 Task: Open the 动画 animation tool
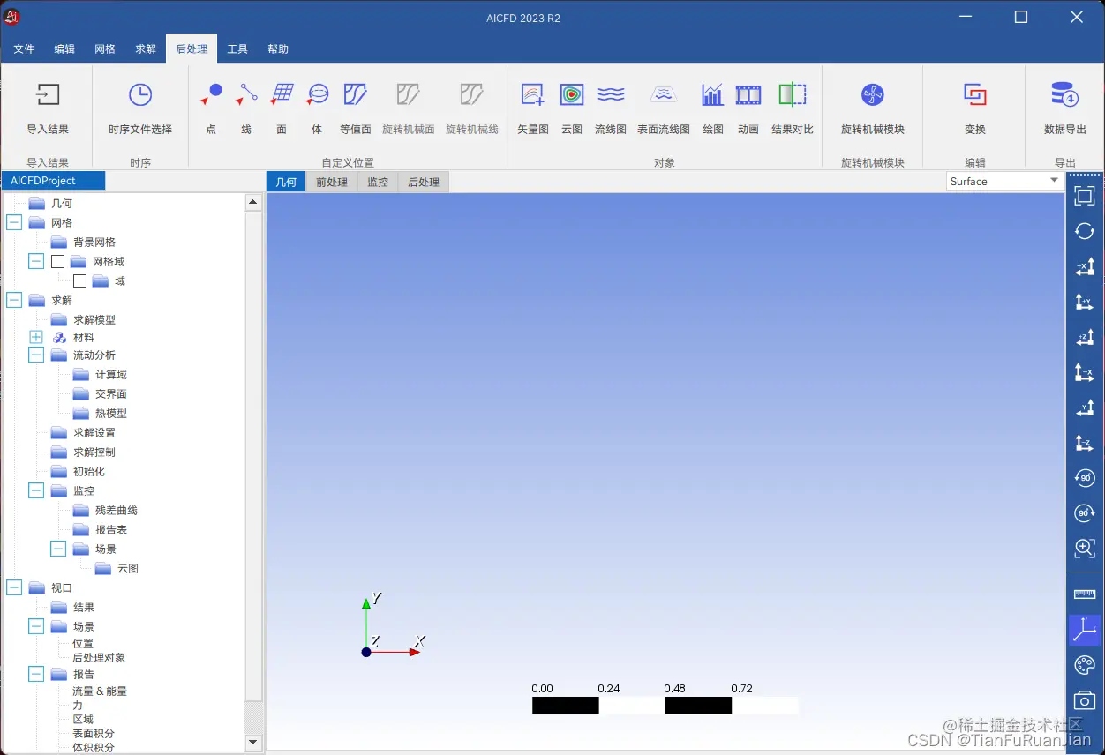[x=748, y=94]
